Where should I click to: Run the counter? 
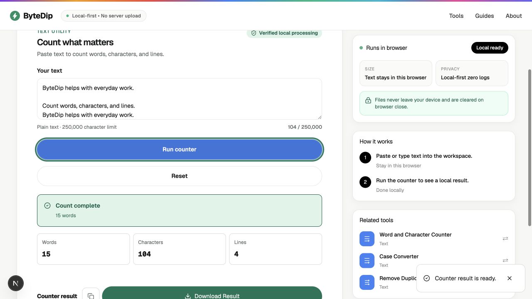[180, 149]
